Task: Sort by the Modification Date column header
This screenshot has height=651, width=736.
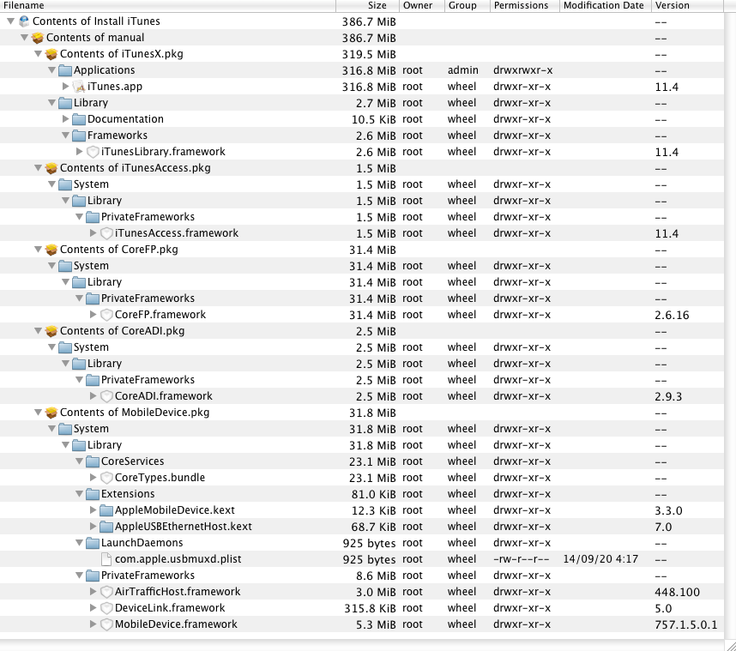Action: (603, 5)
